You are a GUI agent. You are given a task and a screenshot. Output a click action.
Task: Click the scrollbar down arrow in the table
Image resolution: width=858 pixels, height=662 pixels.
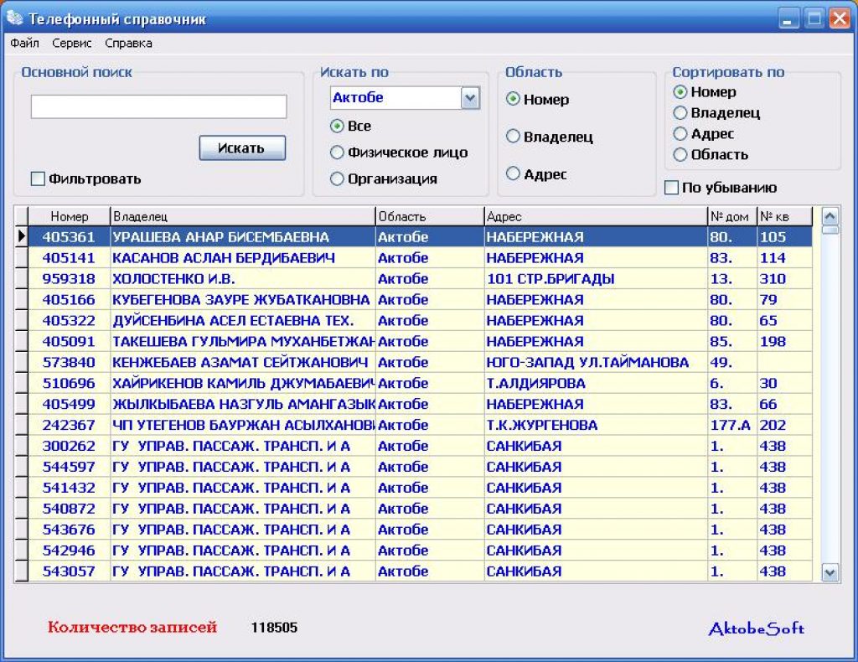point(830,572)
